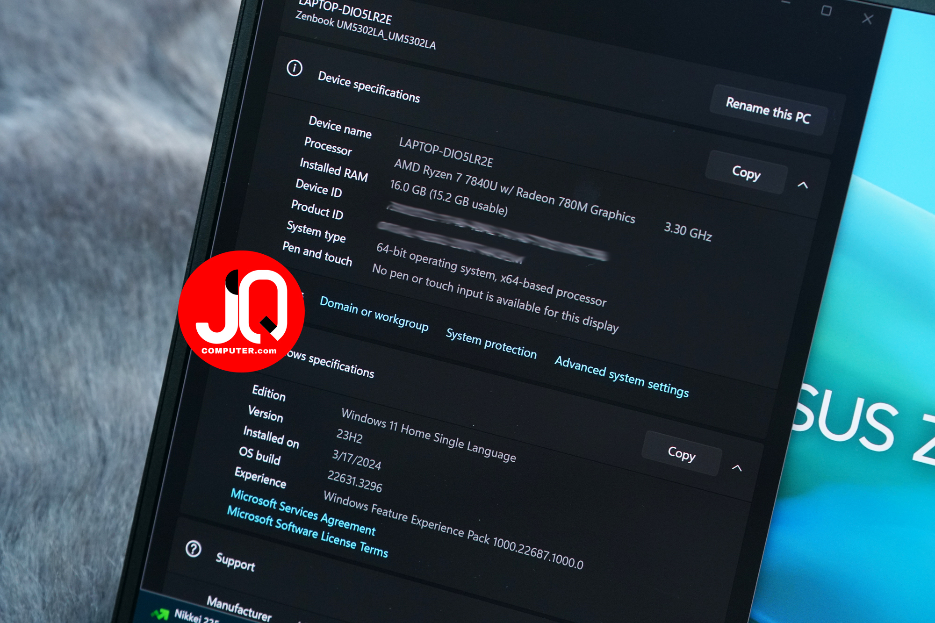This screenshot has width=935, height=623.
Task: Click the OS build label
Action: [259, 456]
